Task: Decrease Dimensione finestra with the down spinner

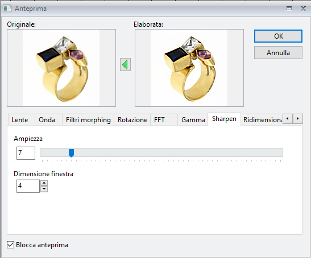Action: 44,189
